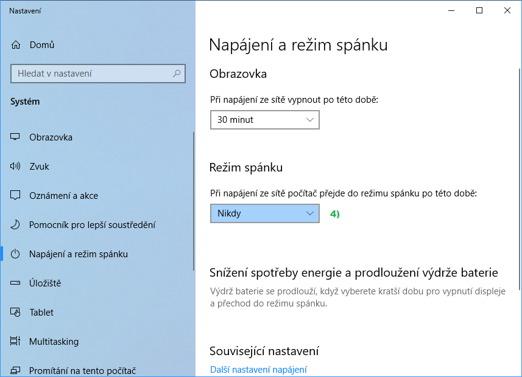Open the Multitasking icon entry

15,341
